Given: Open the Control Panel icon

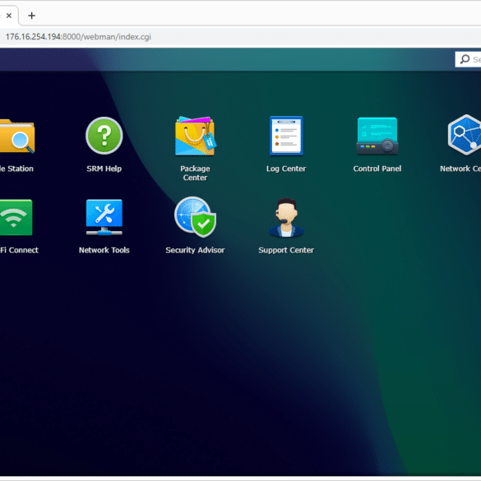Looking at the screenshot, I should click(377, 136).
